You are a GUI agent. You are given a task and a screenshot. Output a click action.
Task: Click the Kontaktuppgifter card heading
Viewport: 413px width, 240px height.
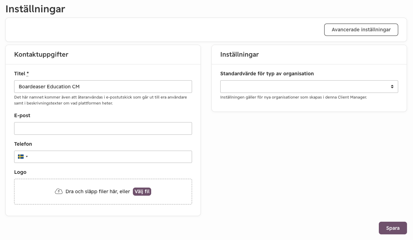[x=41, y=55]
